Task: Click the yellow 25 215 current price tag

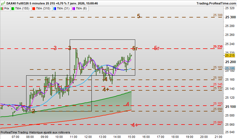Action: coord(230,56)
